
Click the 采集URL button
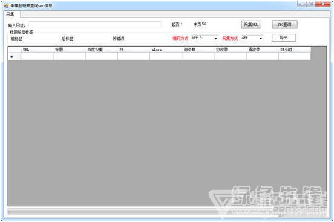[251, 25]
